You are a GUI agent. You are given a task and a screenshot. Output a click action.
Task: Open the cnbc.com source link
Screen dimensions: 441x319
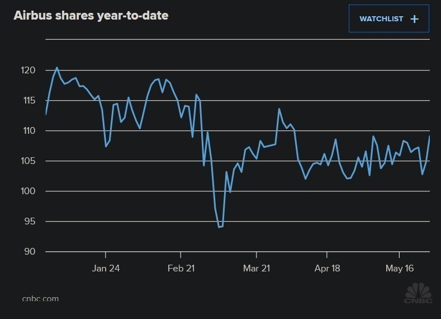pyautogui.click(x=40, y=298)
